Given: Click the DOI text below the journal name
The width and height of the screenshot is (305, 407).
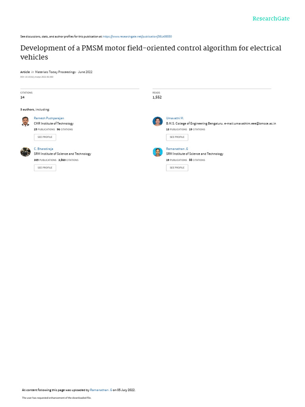Looking at the screenshot, I should (37, 77).
